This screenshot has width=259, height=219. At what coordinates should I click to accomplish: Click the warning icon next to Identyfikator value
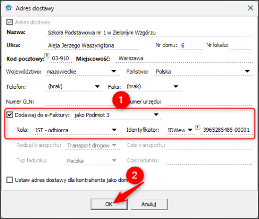198,127
